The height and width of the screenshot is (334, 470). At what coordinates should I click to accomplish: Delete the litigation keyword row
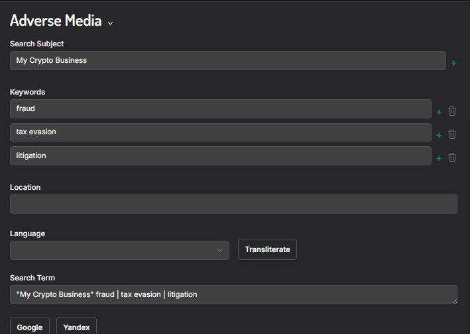(x=452, y=157)
